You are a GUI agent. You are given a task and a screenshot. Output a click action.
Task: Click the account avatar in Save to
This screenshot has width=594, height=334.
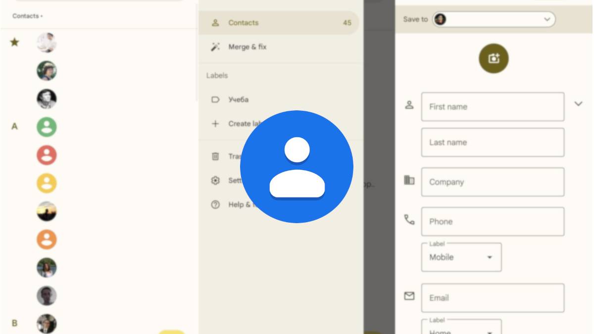(x=440, y=19)
